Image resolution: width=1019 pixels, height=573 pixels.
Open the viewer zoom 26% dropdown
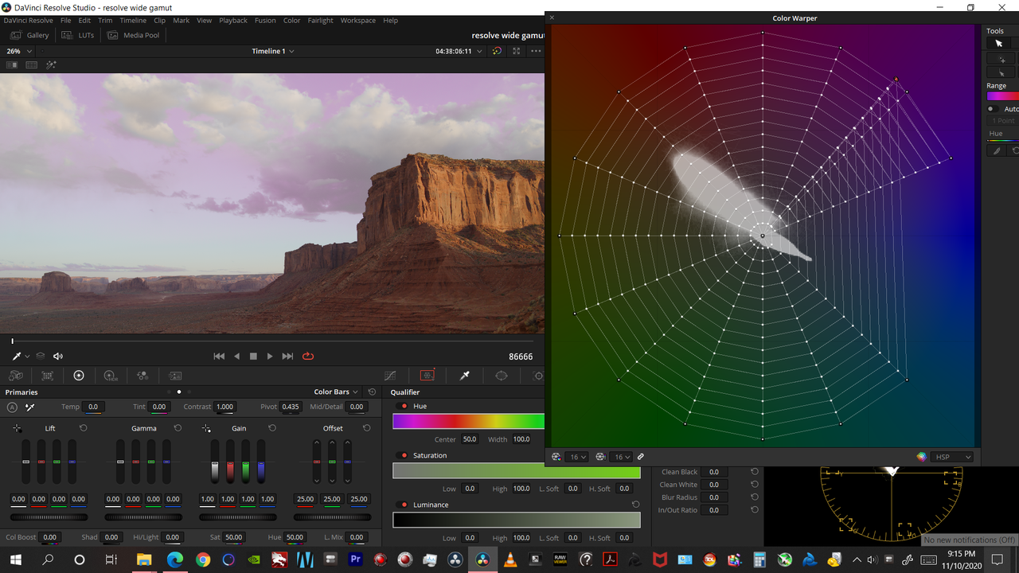(19, 51)
